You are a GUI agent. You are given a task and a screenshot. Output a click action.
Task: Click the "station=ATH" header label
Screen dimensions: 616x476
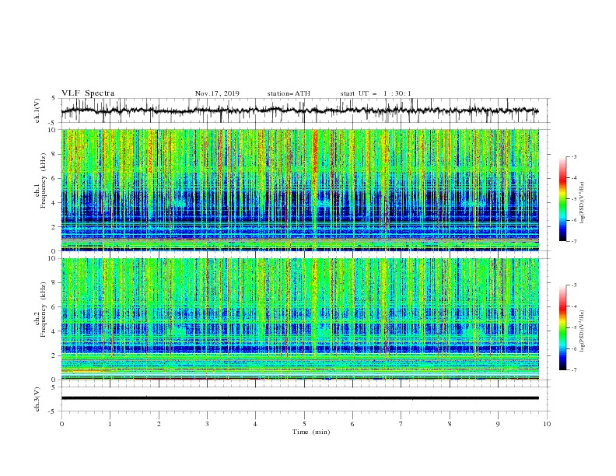[x=289, y=93]
